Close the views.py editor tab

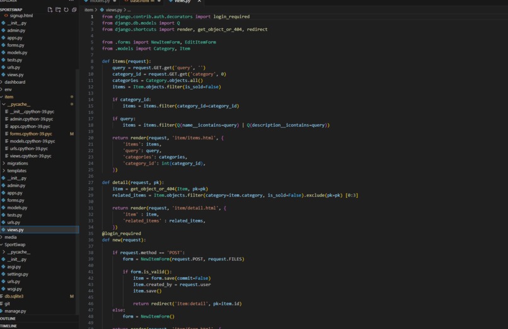[199, 1]
